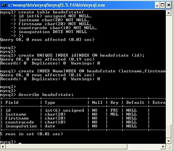Click the 'Field' column header
This screenshot has width=174, height=151.
(12, 103)
